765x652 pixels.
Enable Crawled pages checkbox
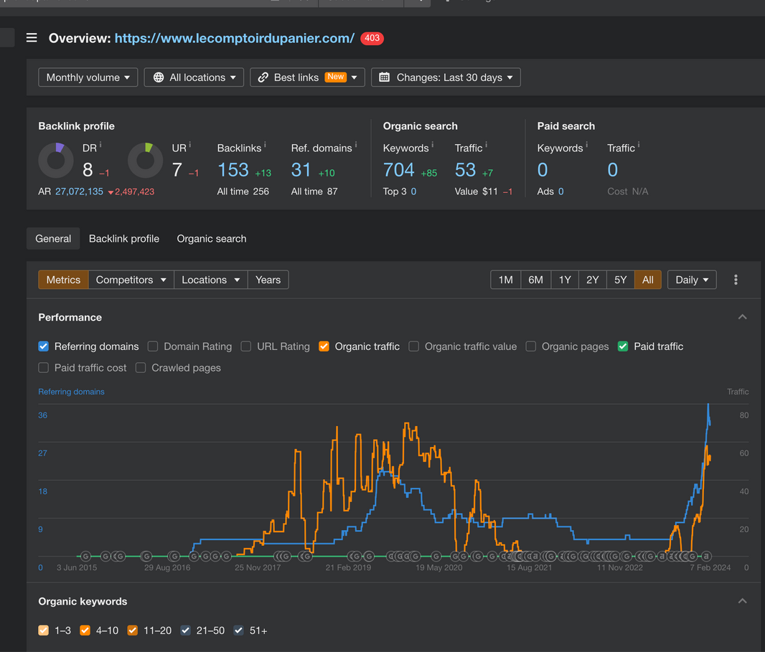141,368
